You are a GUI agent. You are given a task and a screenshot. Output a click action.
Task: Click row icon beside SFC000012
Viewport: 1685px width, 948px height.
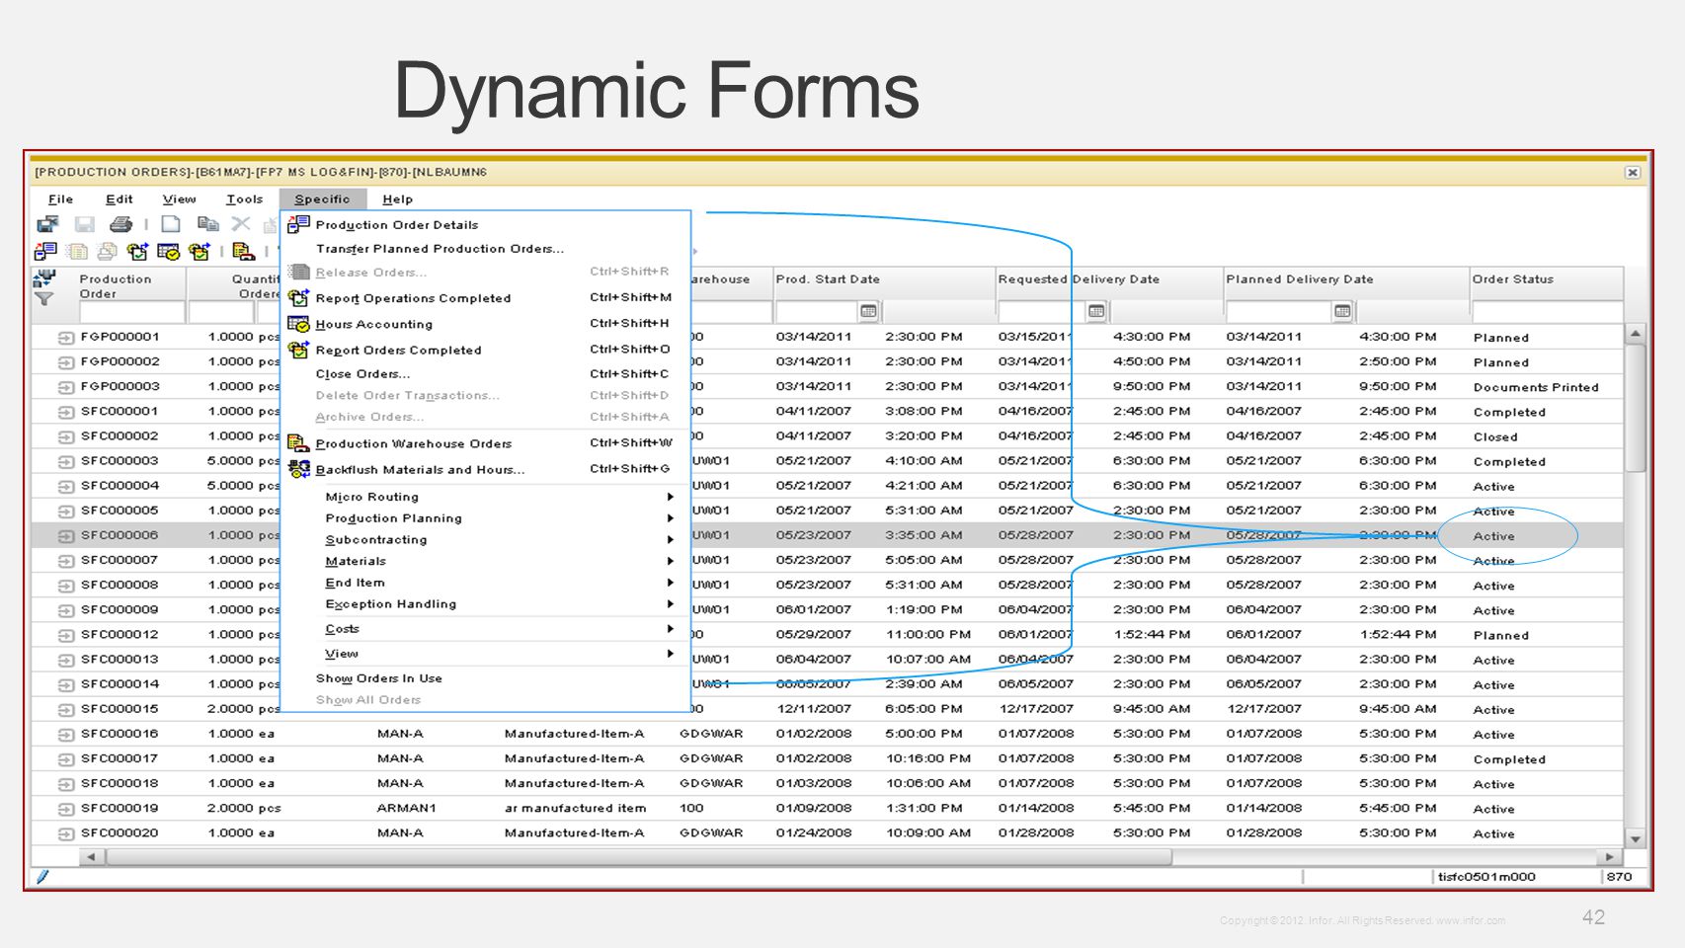pos(66,635)
